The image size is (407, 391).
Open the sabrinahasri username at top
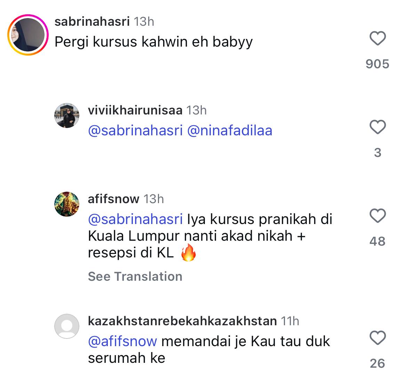pyautogui.click(x=92, y=22)
